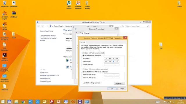Open Intel PROSet/Wireless Tools link
This screenshot has width=186, height=104.
pyautogui.click(x=49, y=75)
